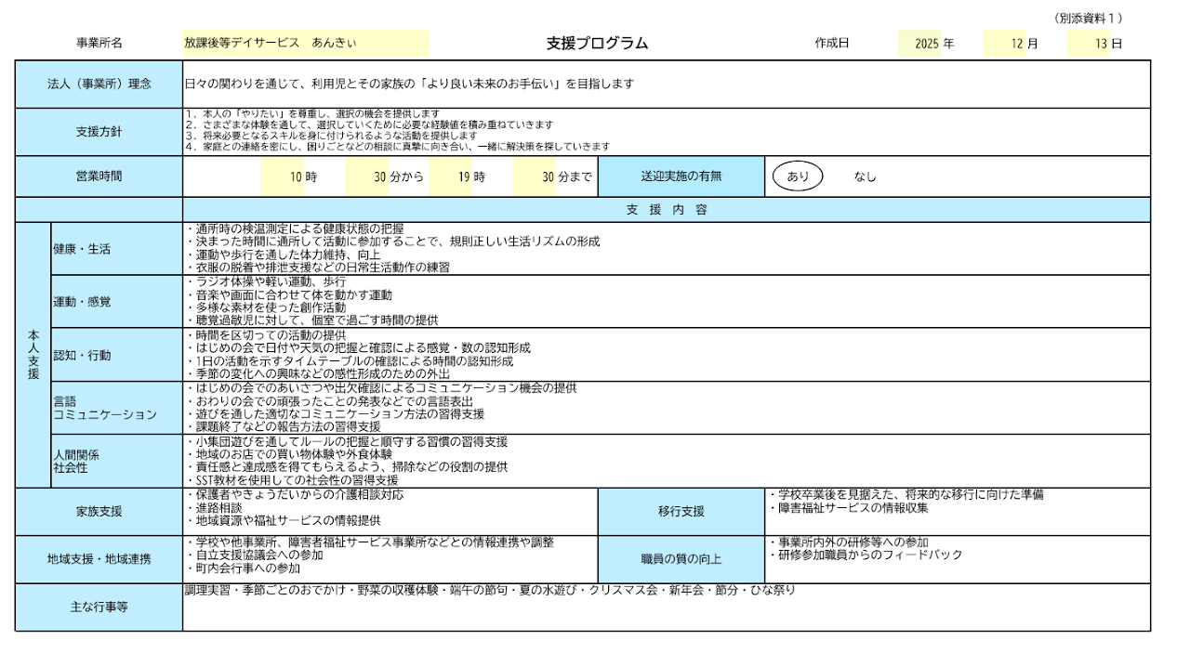Select the なし option for 送迎

point(865,176)
